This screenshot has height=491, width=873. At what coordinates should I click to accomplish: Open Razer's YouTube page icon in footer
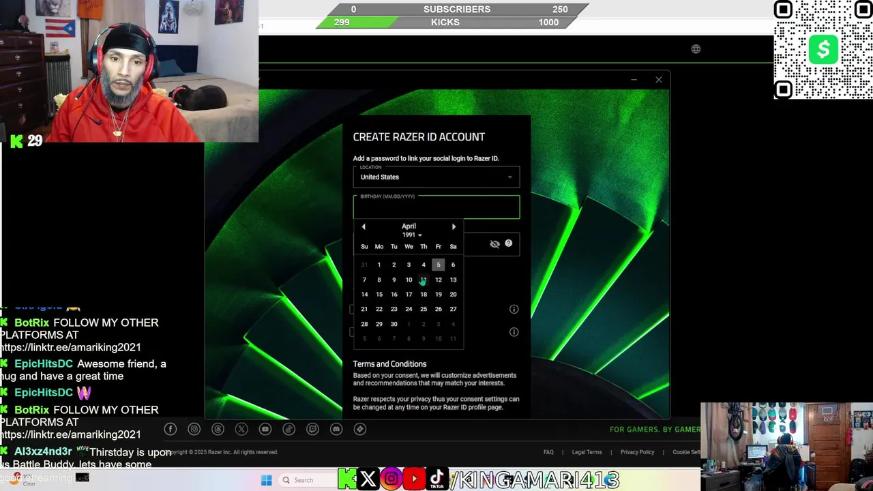265,429
